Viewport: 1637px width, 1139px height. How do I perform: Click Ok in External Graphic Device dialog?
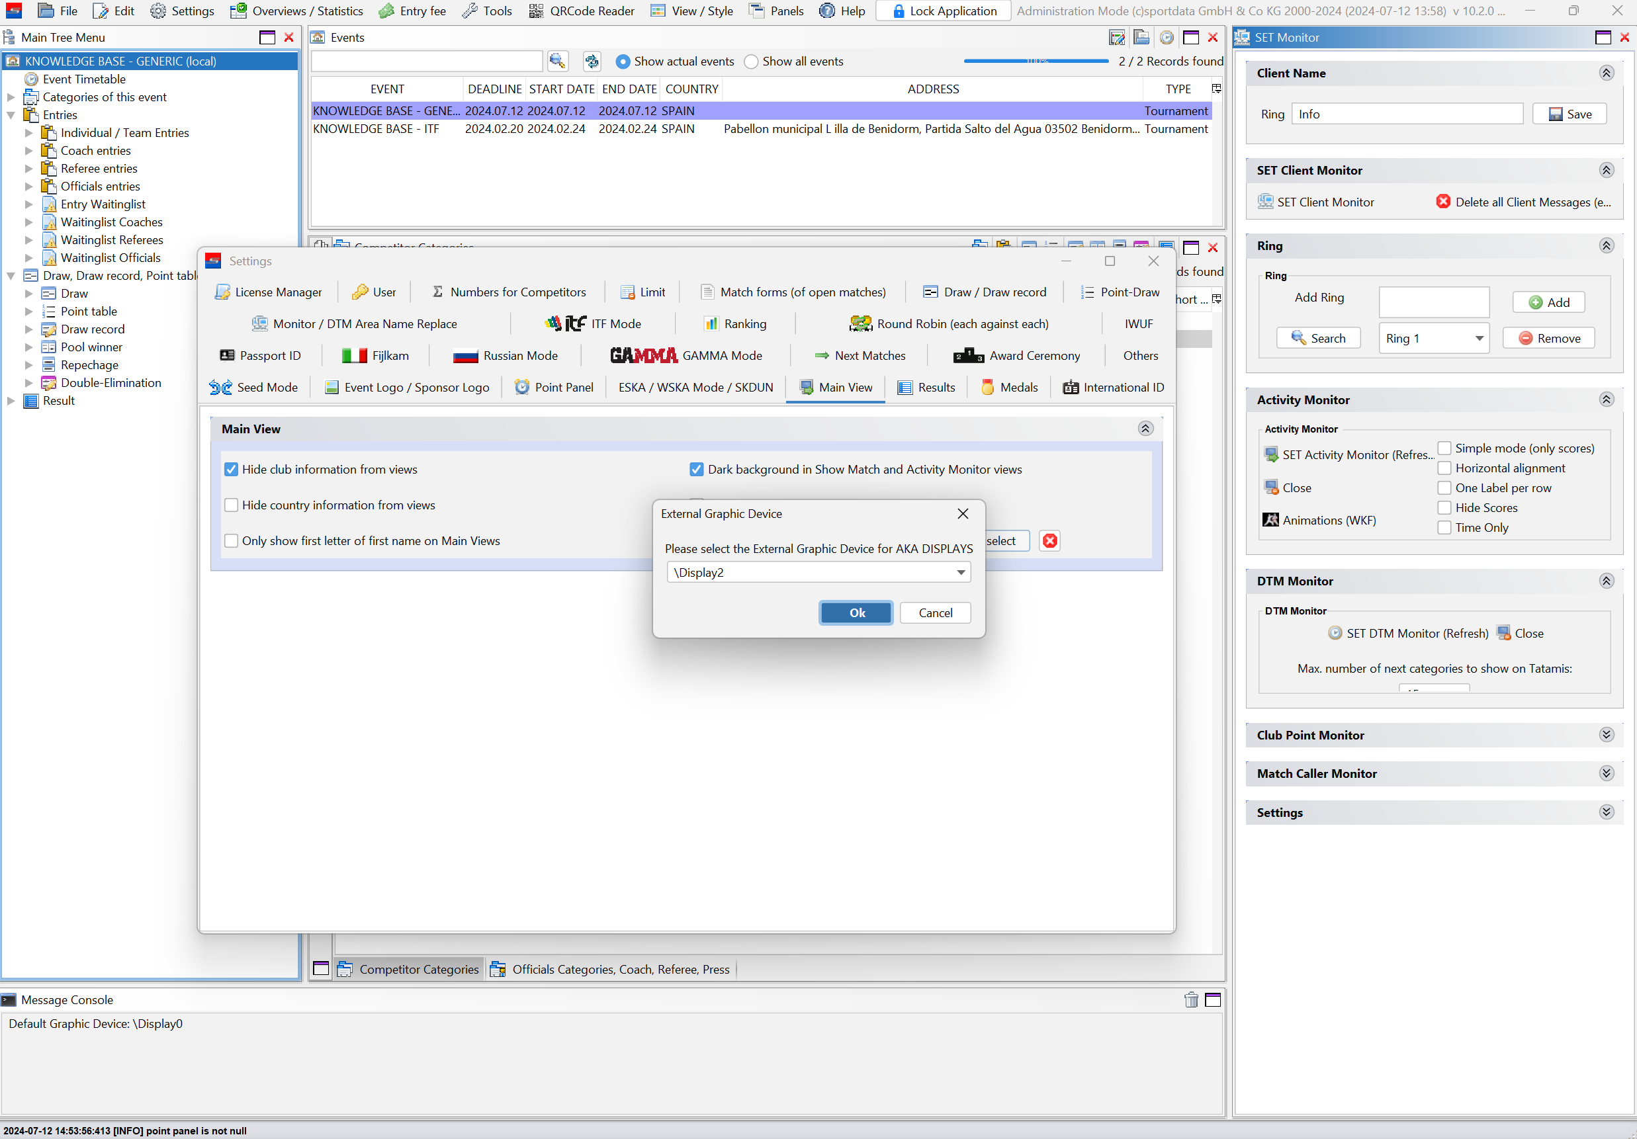pyautogui.click(x=856, y=613)
